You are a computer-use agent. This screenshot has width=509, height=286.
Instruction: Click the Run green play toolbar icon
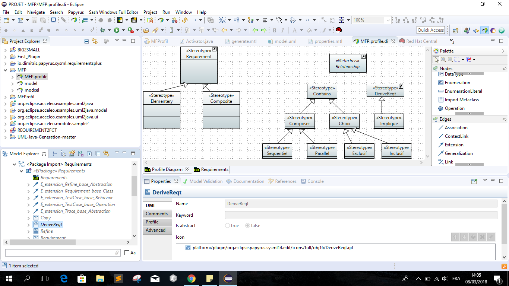pos(117,30)
